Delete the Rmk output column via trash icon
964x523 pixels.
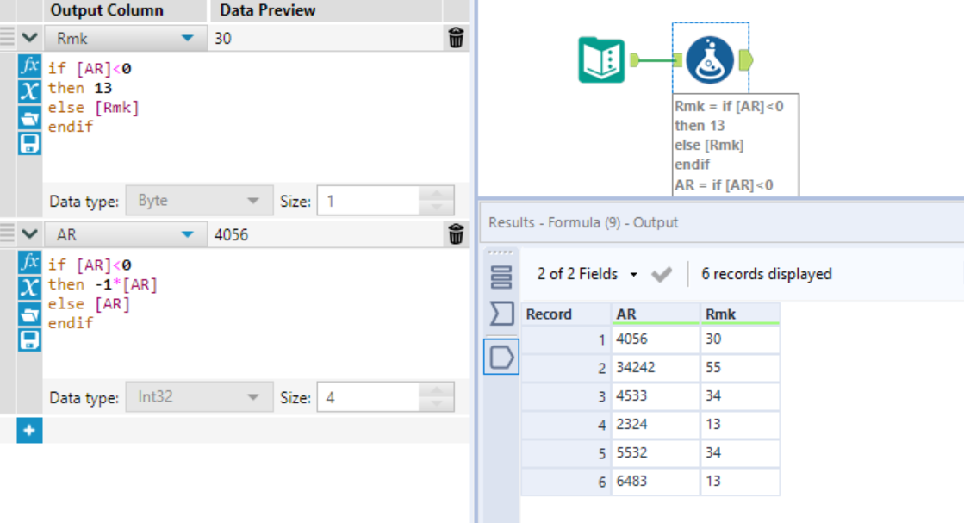(x=456, y=38)
